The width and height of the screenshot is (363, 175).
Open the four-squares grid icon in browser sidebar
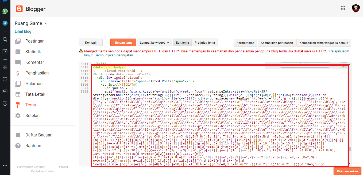5,67
